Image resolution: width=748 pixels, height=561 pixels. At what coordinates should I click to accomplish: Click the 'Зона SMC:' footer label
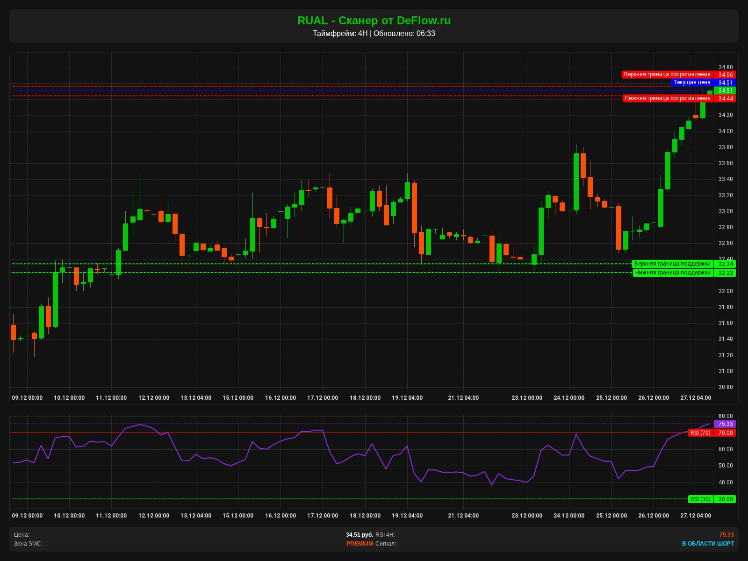coord(28,544)
